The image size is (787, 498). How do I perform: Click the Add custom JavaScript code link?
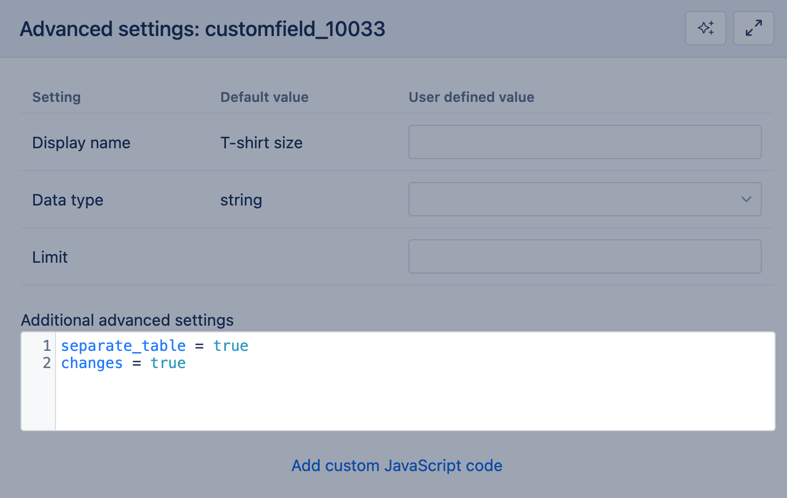tap(397, 466)
